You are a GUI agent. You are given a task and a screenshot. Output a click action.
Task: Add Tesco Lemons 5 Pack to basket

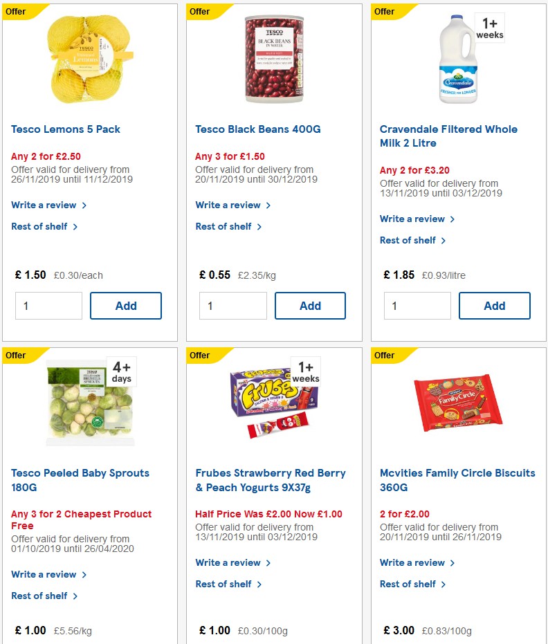click(125, 305)
